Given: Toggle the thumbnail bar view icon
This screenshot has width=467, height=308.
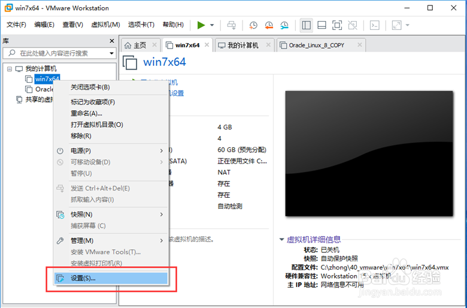Looking at the screenshot, I should click(322, 25).
